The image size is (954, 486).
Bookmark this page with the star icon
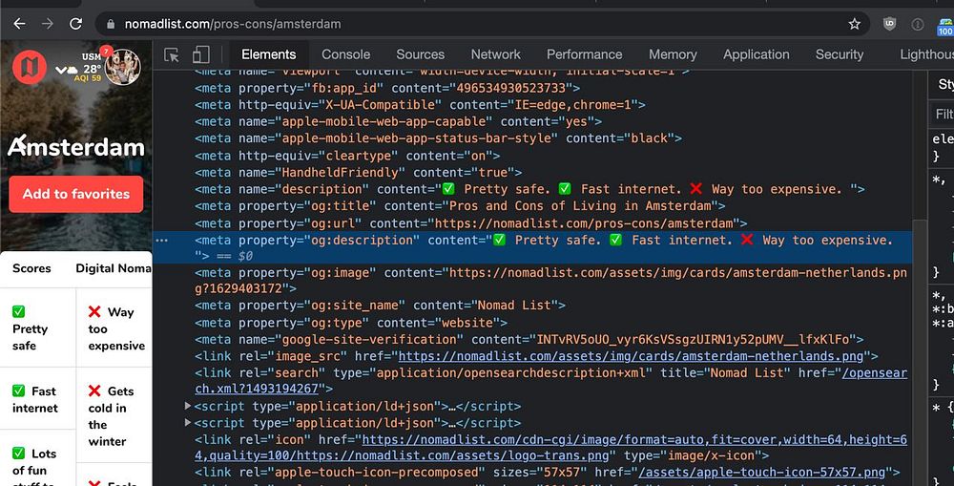(854, 24)
